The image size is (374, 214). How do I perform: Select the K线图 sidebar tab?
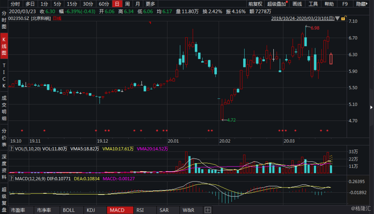point(4,46)
